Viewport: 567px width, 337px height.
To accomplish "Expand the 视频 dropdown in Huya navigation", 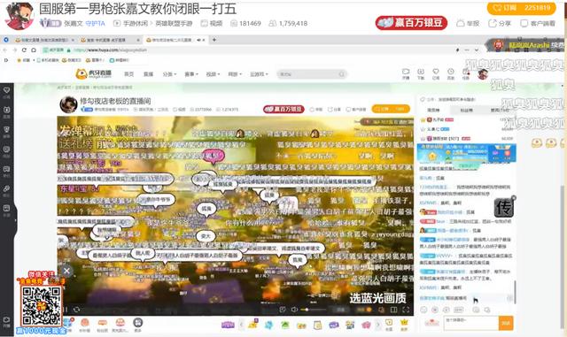I will 213,74.
